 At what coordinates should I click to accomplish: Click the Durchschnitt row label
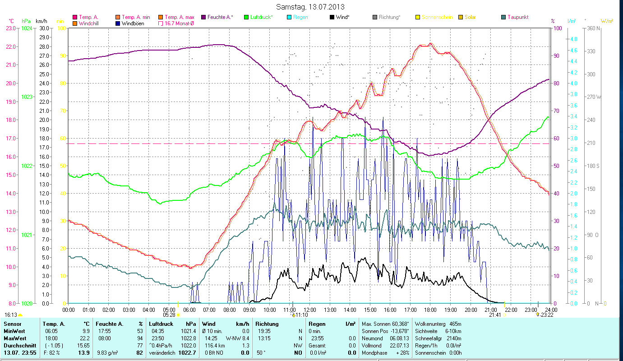point(20,345)
